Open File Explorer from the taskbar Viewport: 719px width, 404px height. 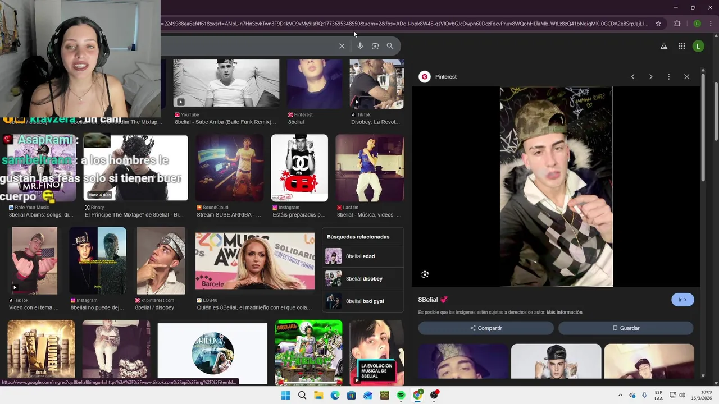pyautogui.click(x=318, y=395)
